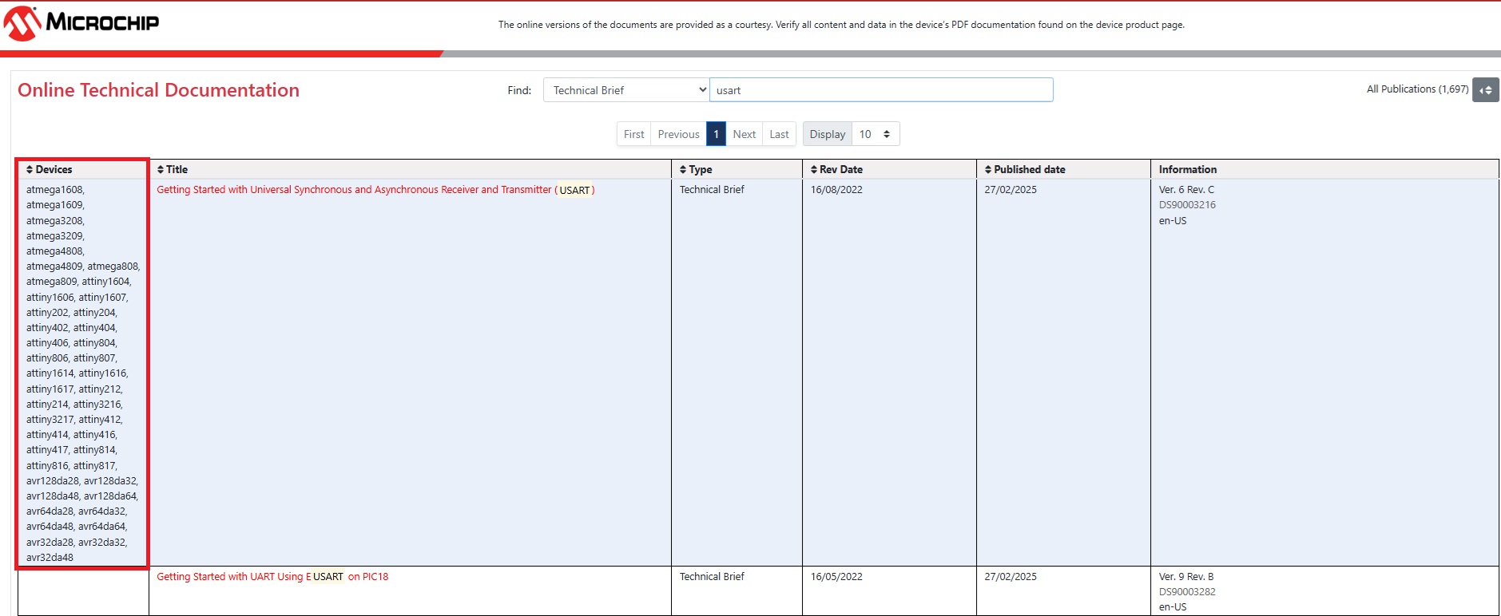Go to the Previous results page

point(678,134)
